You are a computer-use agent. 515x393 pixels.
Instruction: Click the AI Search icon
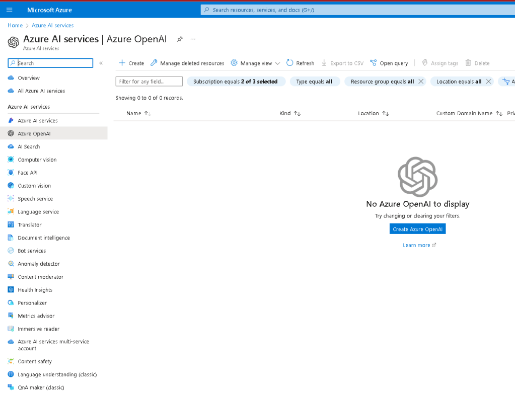11,146
